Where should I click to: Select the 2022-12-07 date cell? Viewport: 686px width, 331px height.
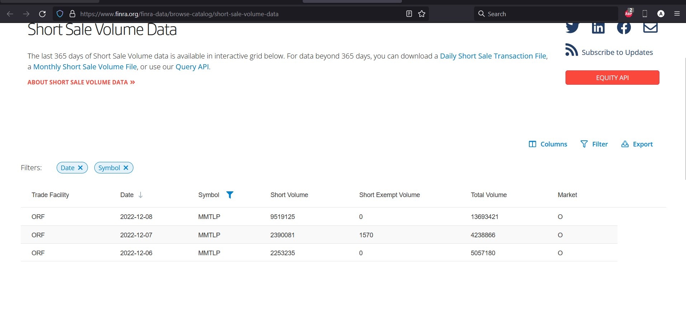[136, 235]
